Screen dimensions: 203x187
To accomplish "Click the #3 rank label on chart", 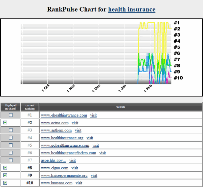I will tap(177, 35).
